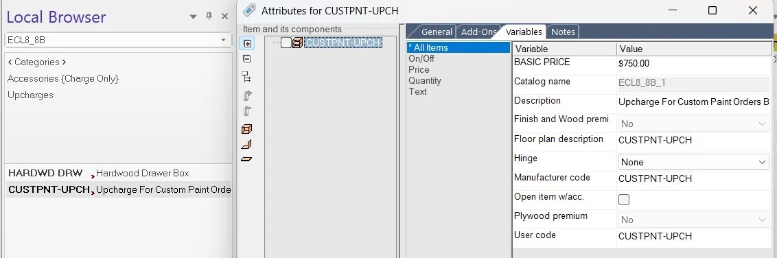The image size is (777, 258).
Task: Select the angled molding profile icon
Action: [247, 145]
